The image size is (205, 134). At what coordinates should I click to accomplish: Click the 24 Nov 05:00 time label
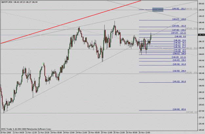tap(56, 133)
